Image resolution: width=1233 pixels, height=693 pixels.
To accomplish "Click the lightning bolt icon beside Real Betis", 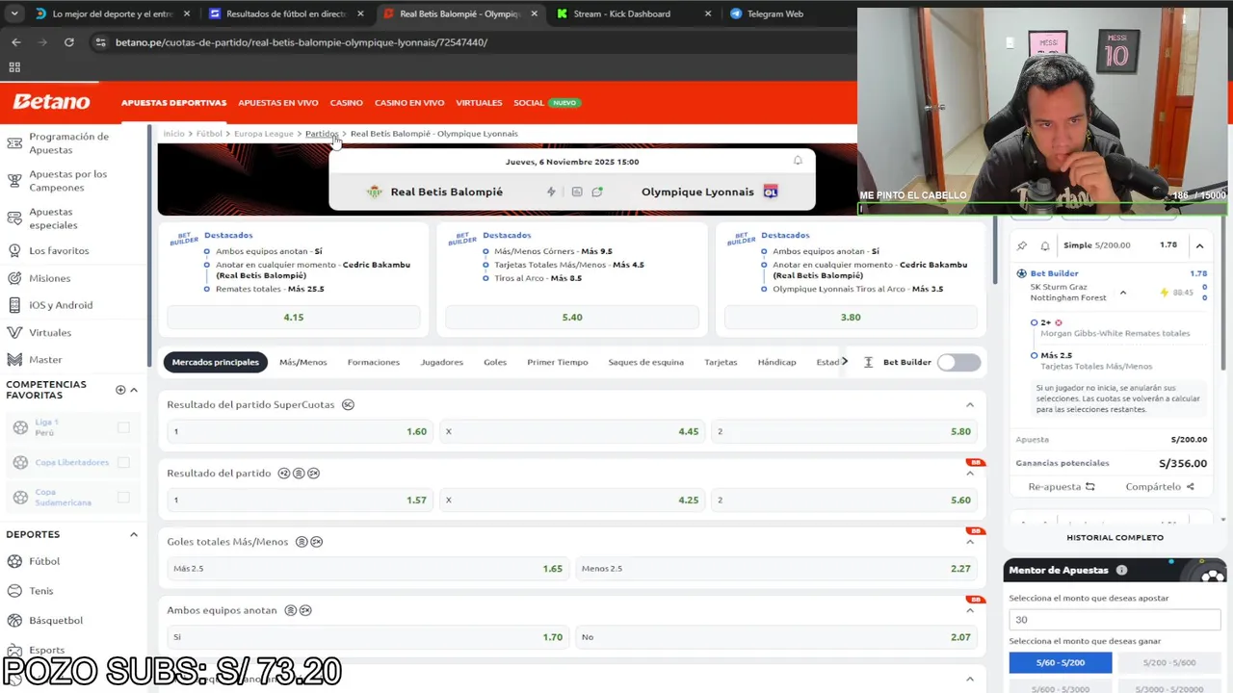I will pyautogui.click(x=551, y=192).
